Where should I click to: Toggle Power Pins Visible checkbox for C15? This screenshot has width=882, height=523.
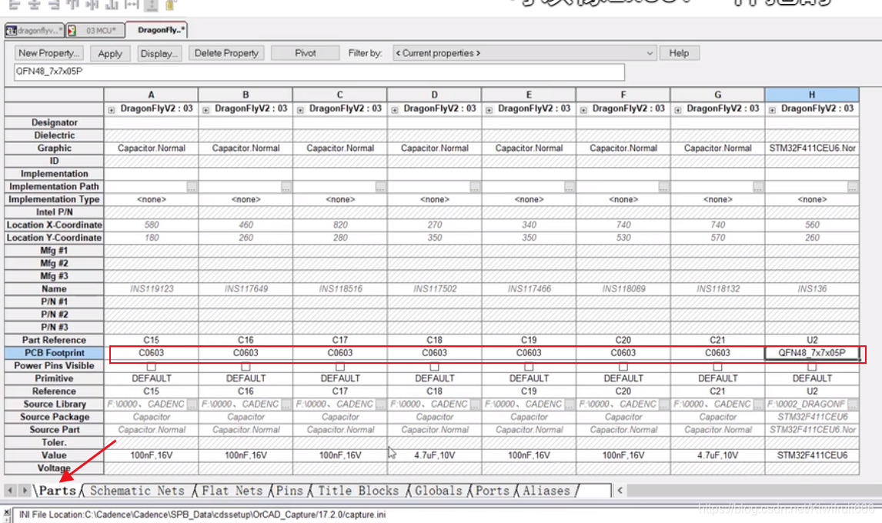151,366
